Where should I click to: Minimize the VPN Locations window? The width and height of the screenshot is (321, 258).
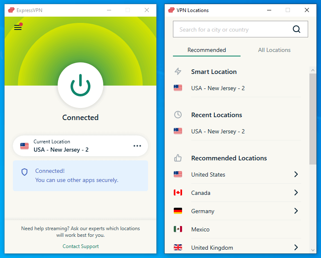(269, 10)
